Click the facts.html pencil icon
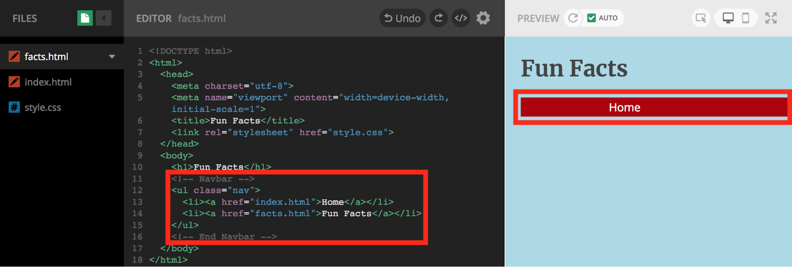Screen dimensions: 792x267 click(x=14, y=57)
